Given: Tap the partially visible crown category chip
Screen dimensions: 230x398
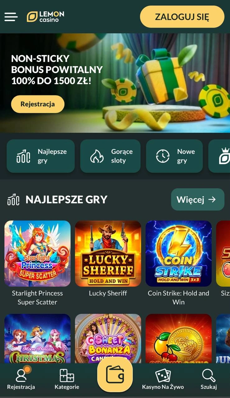Looking at the screenshot, I should (219, 156).
